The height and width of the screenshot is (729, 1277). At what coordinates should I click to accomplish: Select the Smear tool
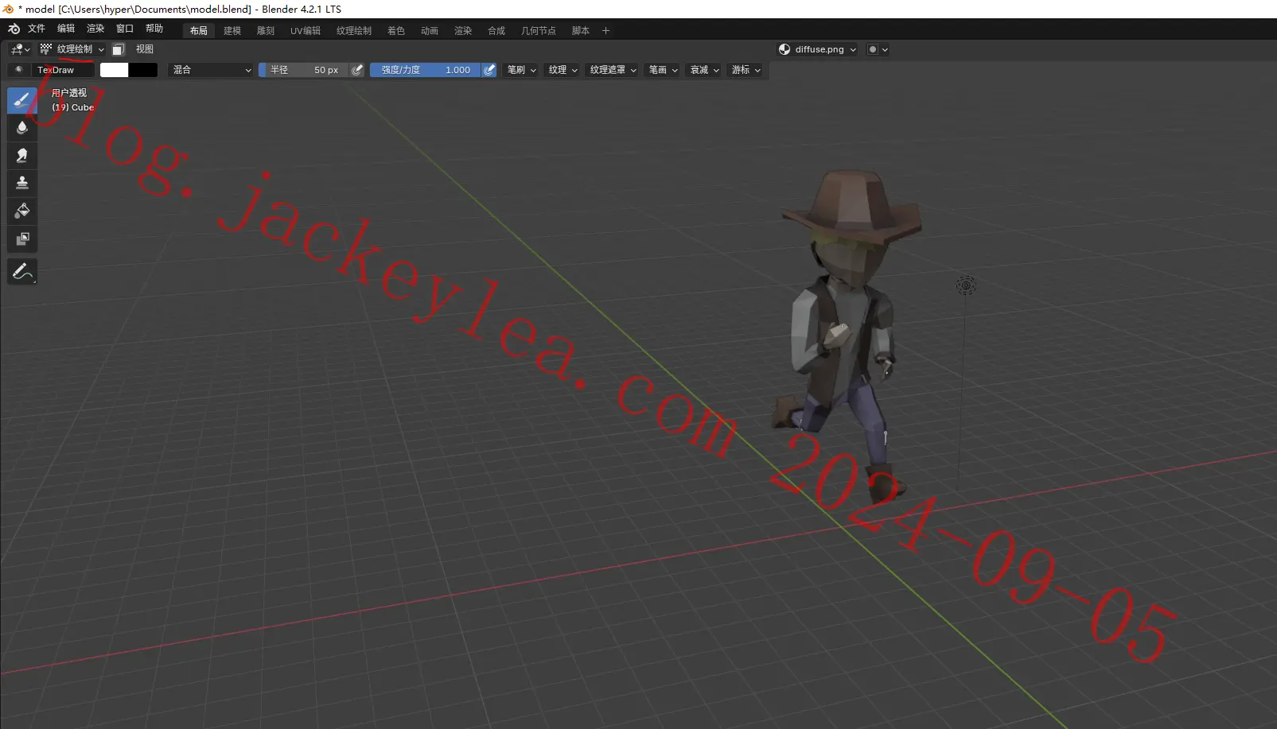[x=22, y=155]
